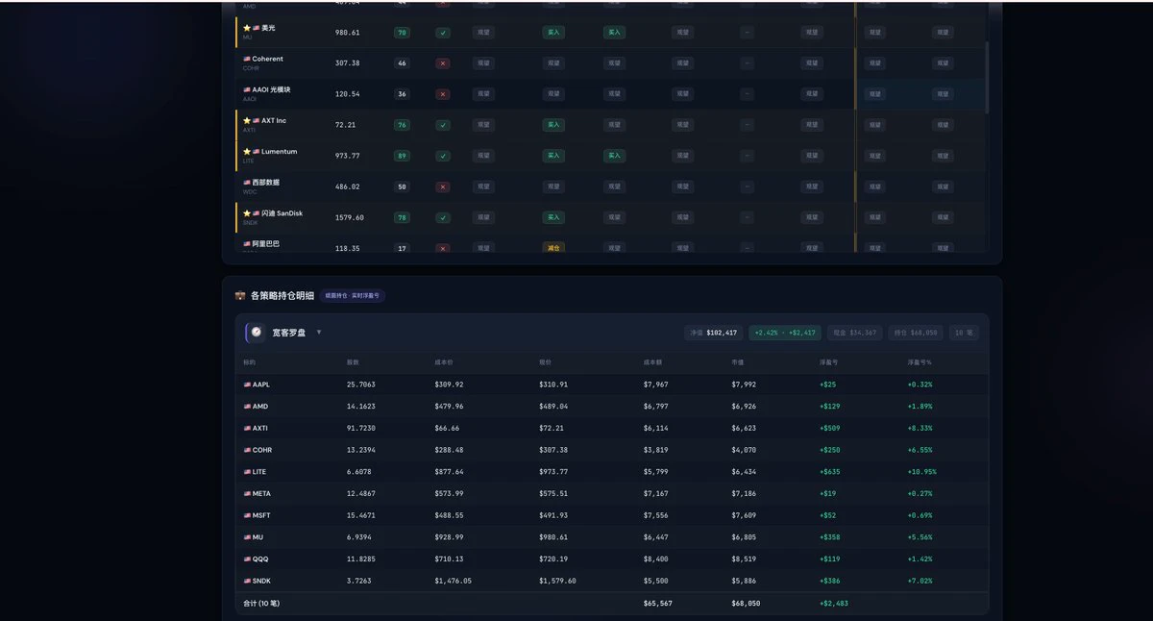Click the 标的 column header
This screenshot has width=1153, height=621.
point(250,362)
